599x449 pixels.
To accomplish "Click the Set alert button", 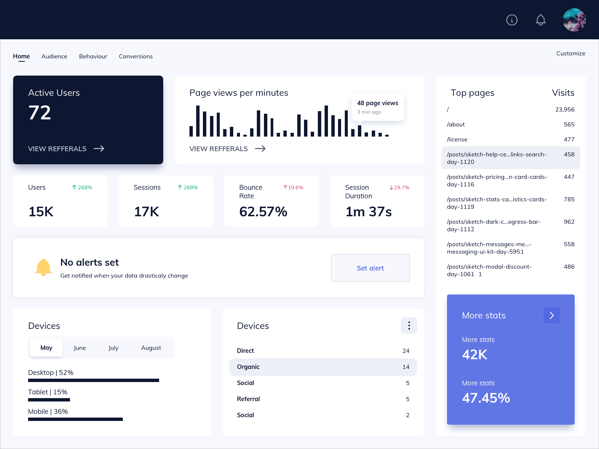I will pyautogui.click(x=370, y=268).
